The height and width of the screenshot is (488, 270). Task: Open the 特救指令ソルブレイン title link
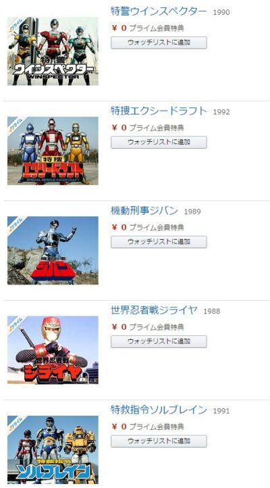pyautogui.click(x=159, y=410)
